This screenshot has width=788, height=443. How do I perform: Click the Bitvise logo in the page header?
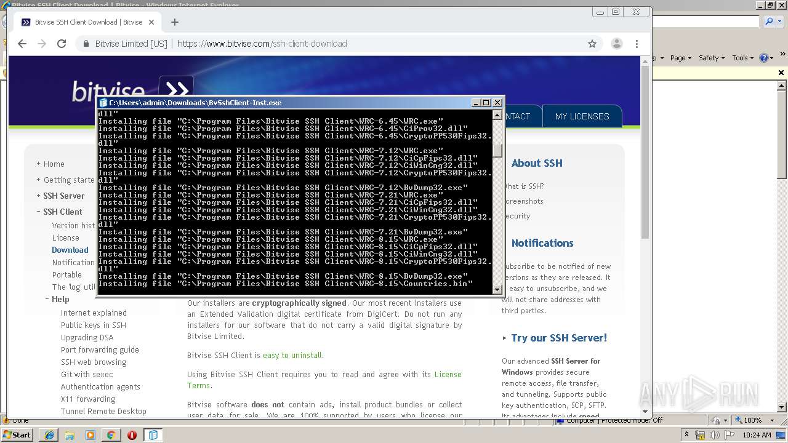(x=132, y=90)
